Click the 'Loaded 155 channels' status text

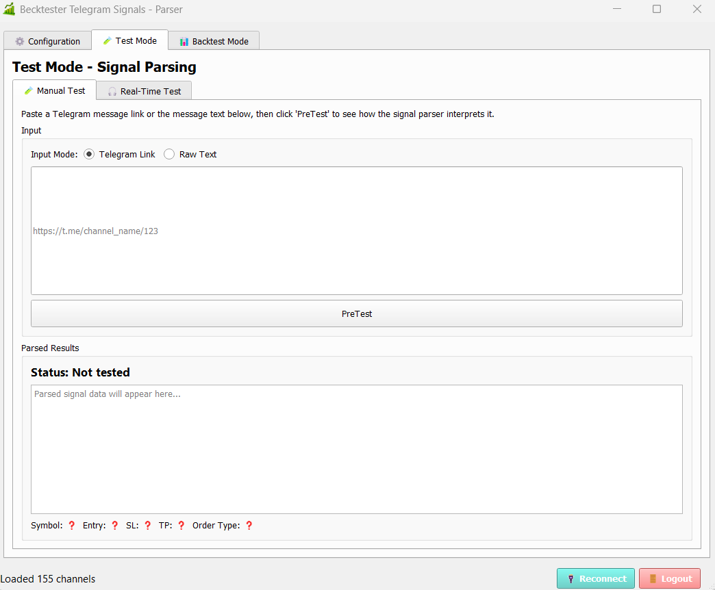click(x=48, y=578)
